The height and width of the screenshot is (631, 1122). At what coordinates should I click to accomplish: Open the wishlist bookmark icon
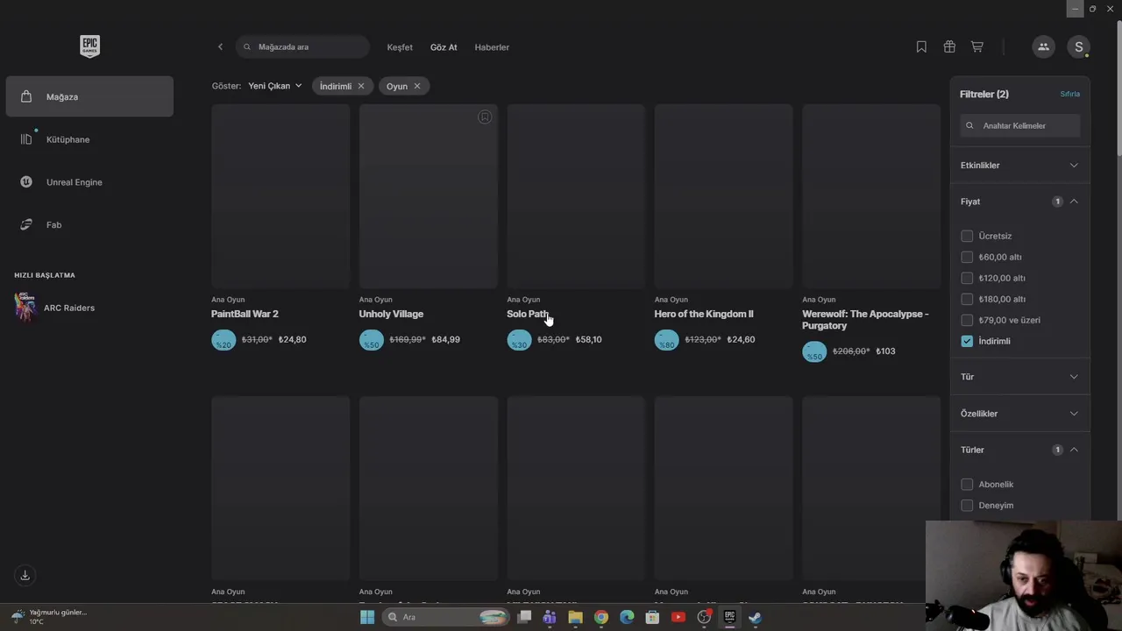[921, 47]
